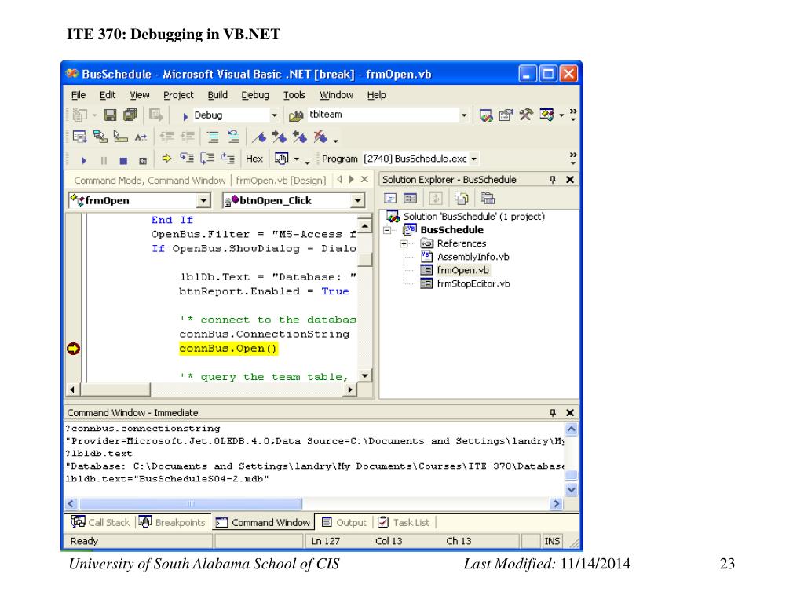Click the Continue debugging play arrow
This screenshot has height=603, width=804.
tap(83, 160)
